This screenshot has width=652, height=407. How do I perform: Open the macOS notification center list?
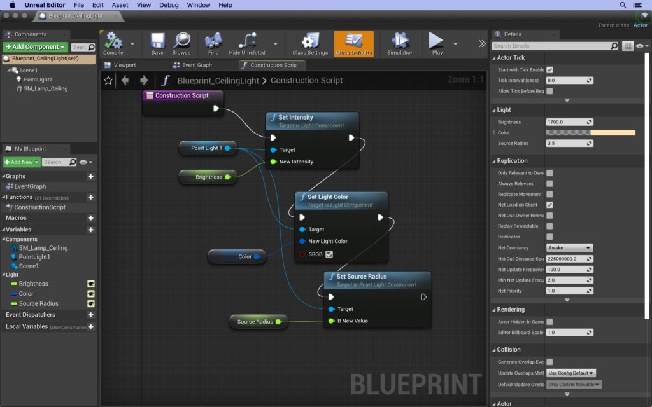click(x=637, y=5)
